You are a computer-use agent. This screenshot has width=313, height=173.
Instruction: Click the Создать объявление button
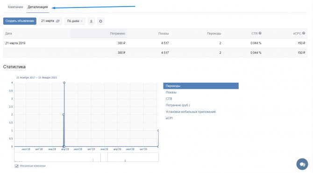click(x=20, y=21)
